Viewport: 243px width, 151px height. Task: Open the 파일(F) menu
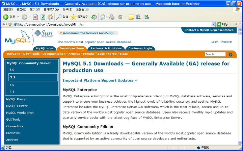coord(8,9)
